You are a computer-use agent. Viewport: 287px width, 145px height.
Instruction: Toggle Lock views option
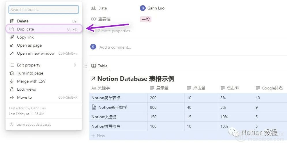(44, 89)
